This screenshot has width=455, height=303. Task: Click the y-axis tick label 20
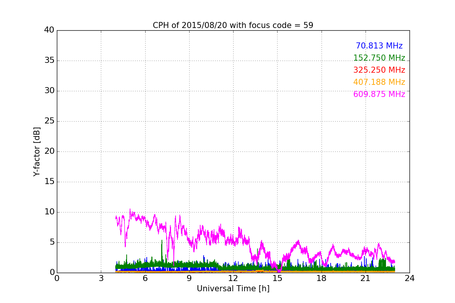click(x=49, y=151)
